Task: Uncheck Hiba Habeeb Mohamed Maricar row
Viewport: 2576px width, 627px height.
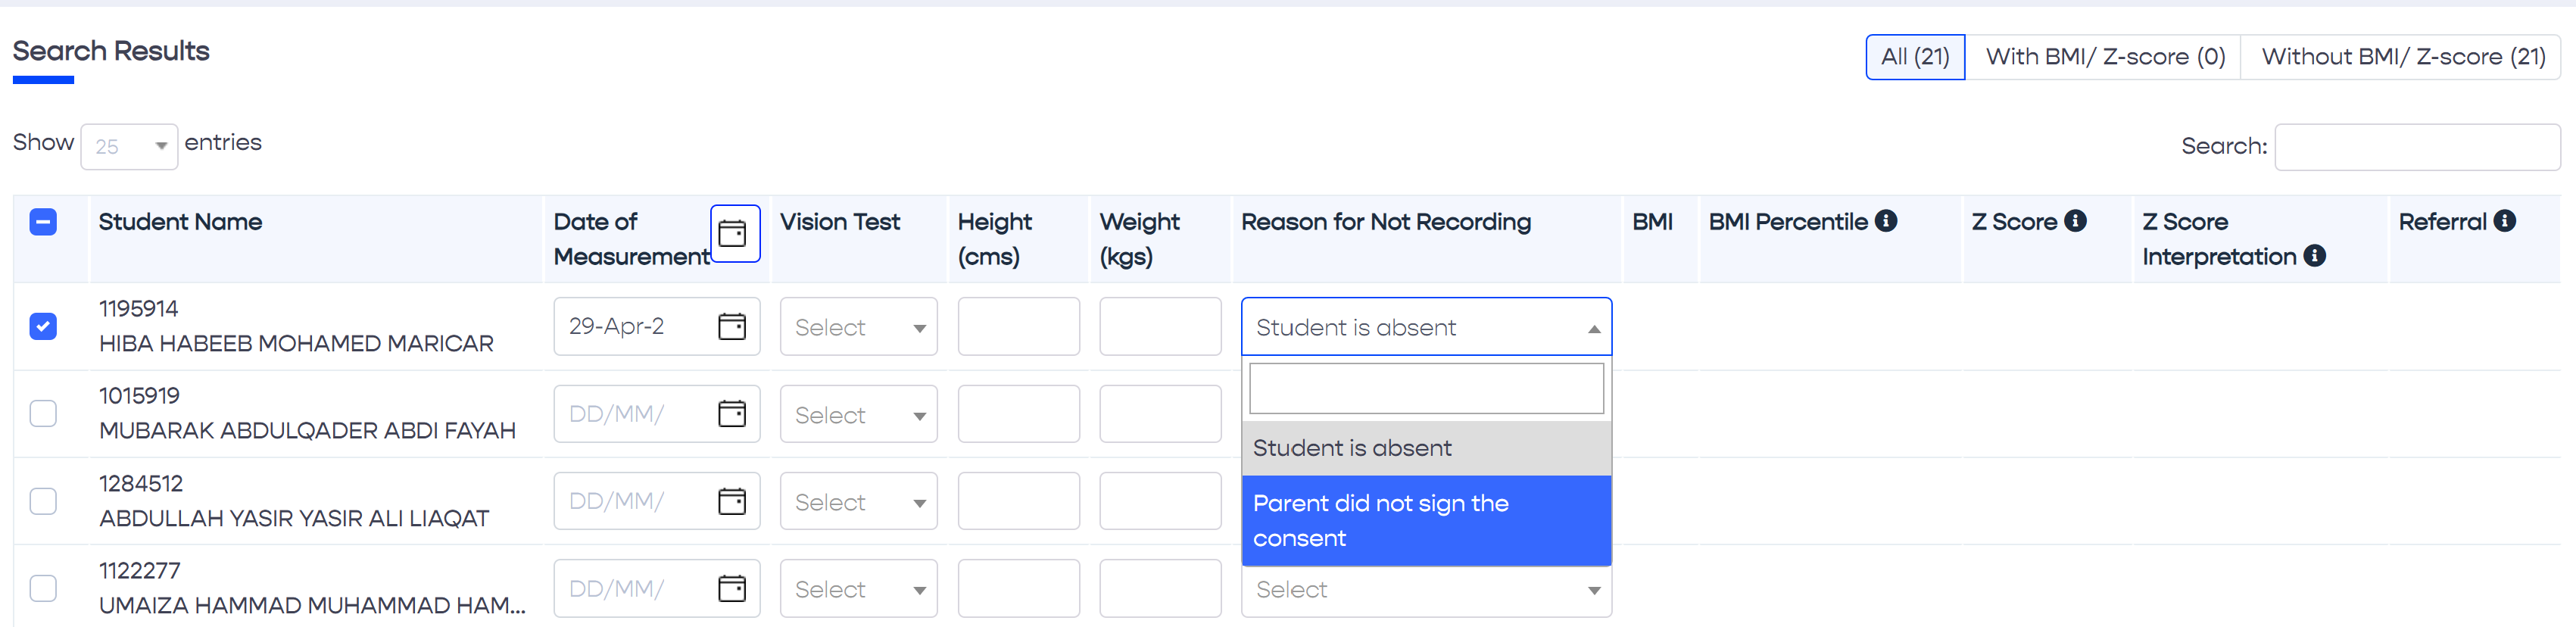Action: pyautogui.click(x=43, y=326)
